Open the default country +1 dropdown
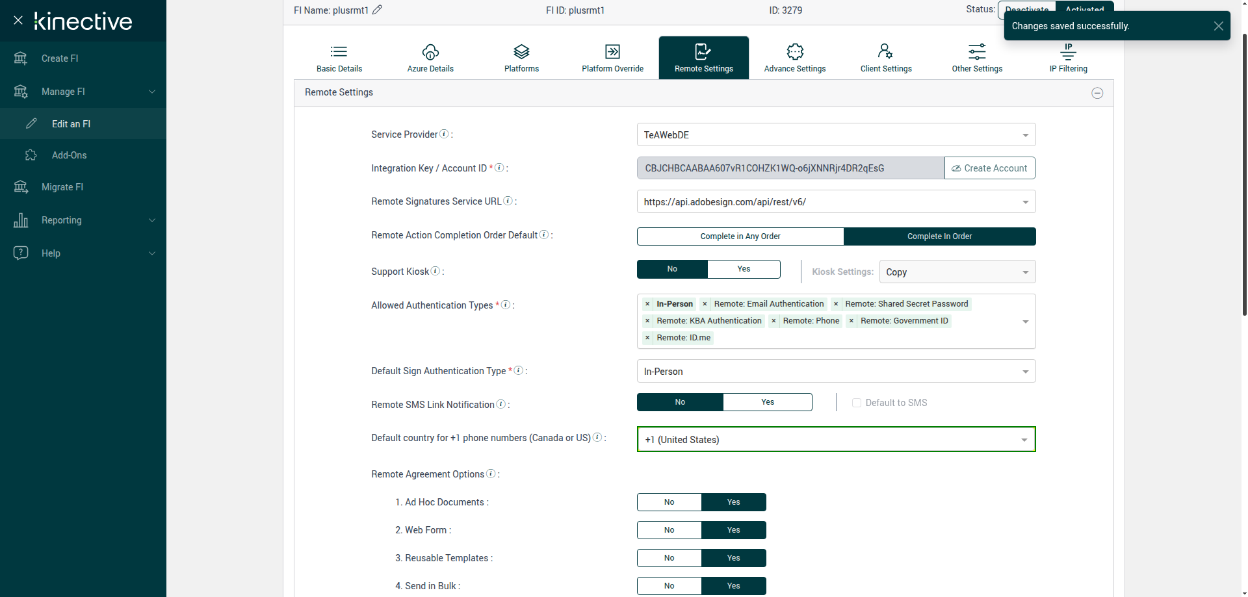The width and height of the screenshot is (1248, 597). tap(836, 439)
